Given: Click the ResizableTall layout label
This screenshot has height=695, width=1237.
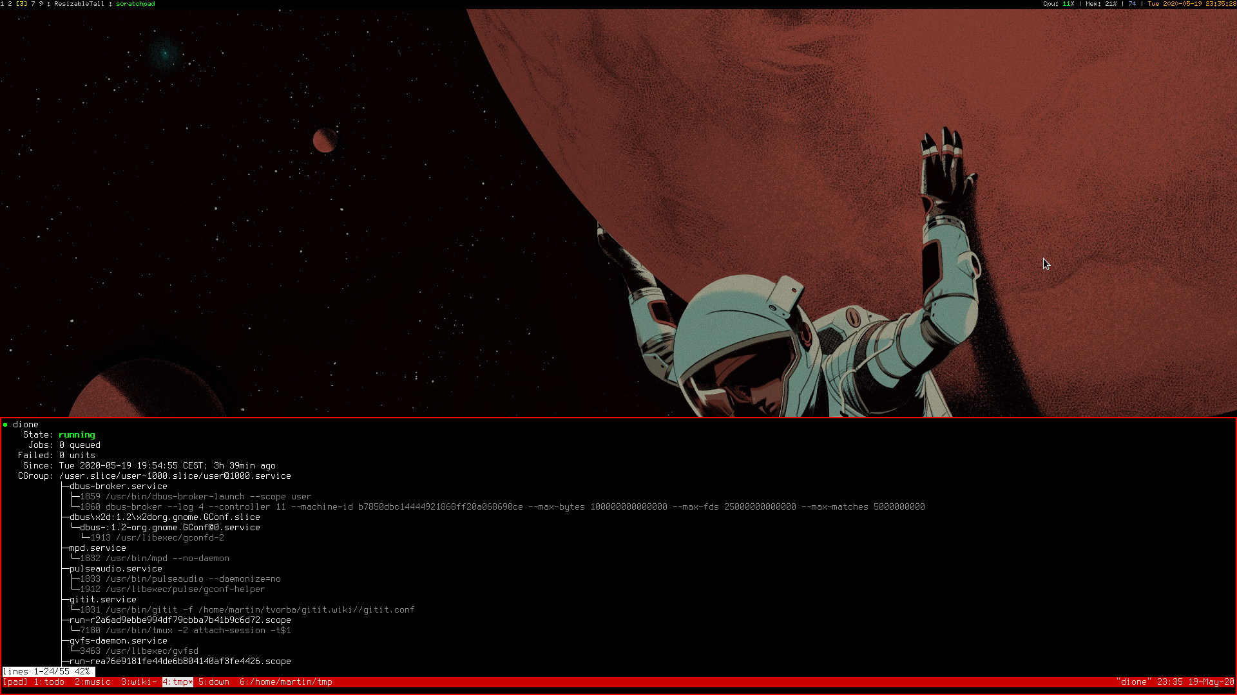Looking at the screenshot, I should 79,4.
